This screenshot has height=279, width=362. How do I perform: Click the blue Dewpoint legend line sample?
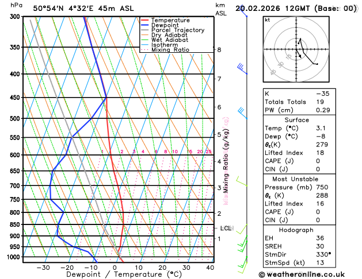[145, 25]
